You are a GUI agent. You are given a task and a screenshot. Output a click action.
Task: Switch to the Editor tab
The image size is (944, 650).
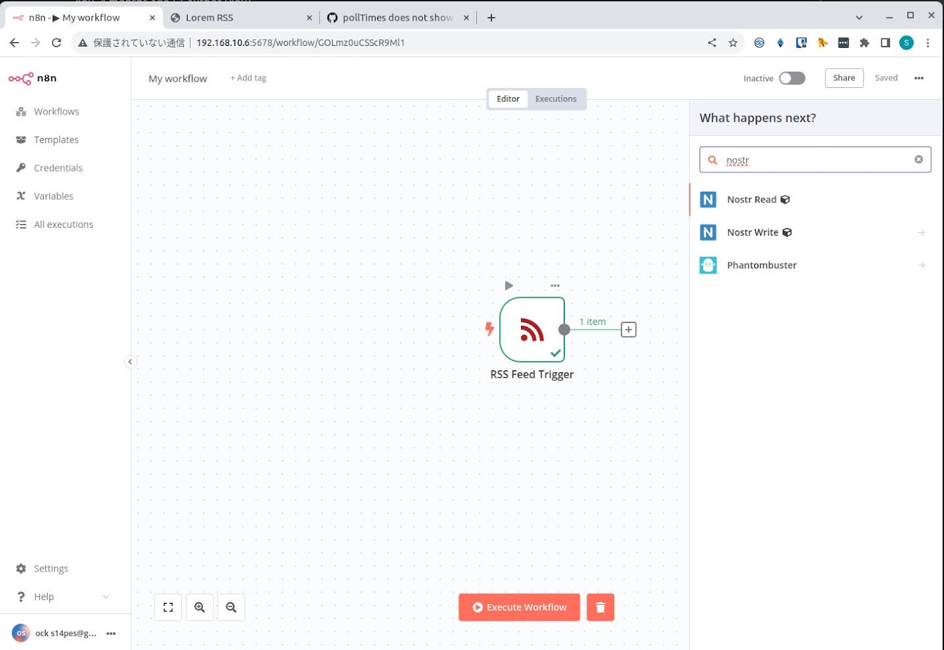508,99
